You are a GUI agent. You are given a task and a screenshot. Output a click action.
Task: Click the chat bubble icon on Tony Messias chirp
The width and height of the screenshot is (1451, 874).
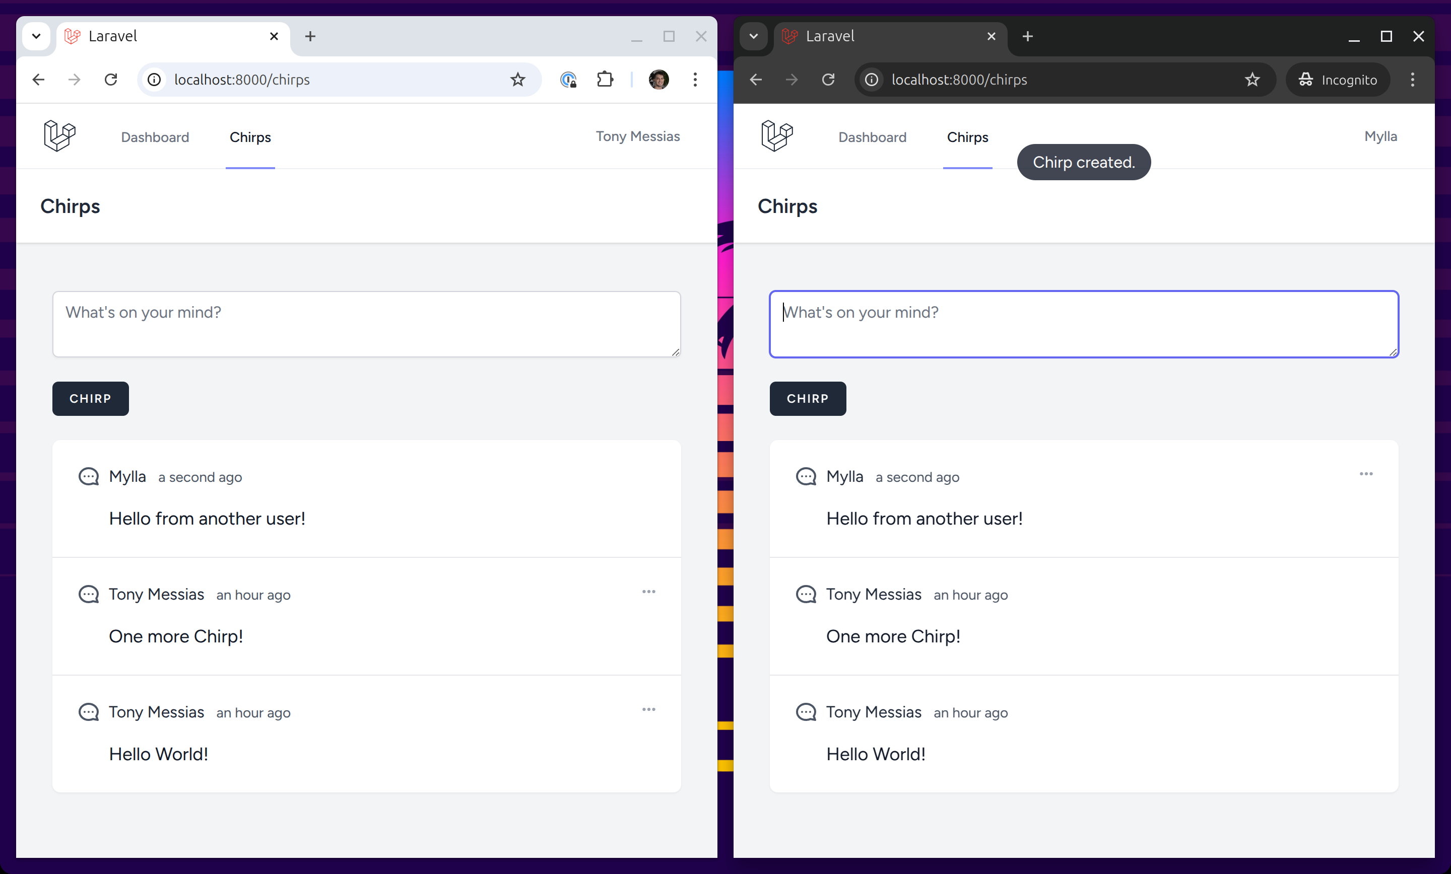click(88, 595)
